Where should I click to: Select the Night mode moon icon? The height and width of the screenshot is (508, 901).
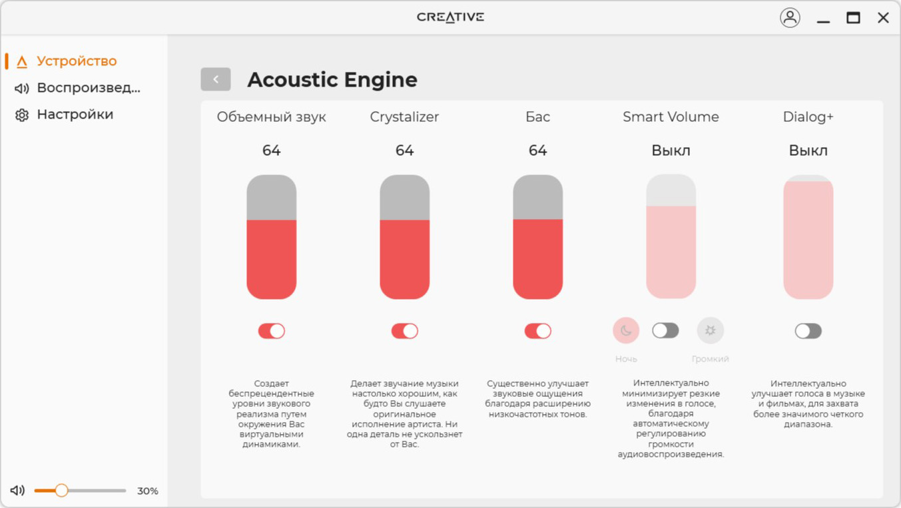pyautogui.click(x=626, y=330)
